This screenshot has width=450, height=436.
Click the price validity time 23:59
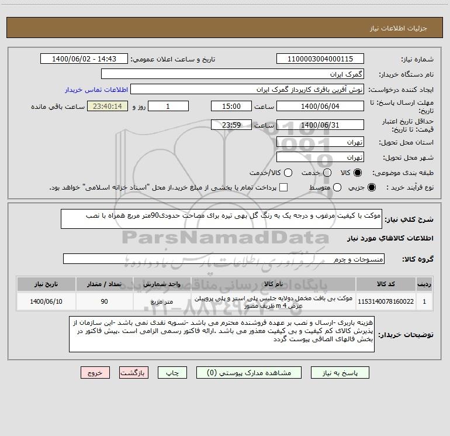pyautogui.click(x=231, y=125)
